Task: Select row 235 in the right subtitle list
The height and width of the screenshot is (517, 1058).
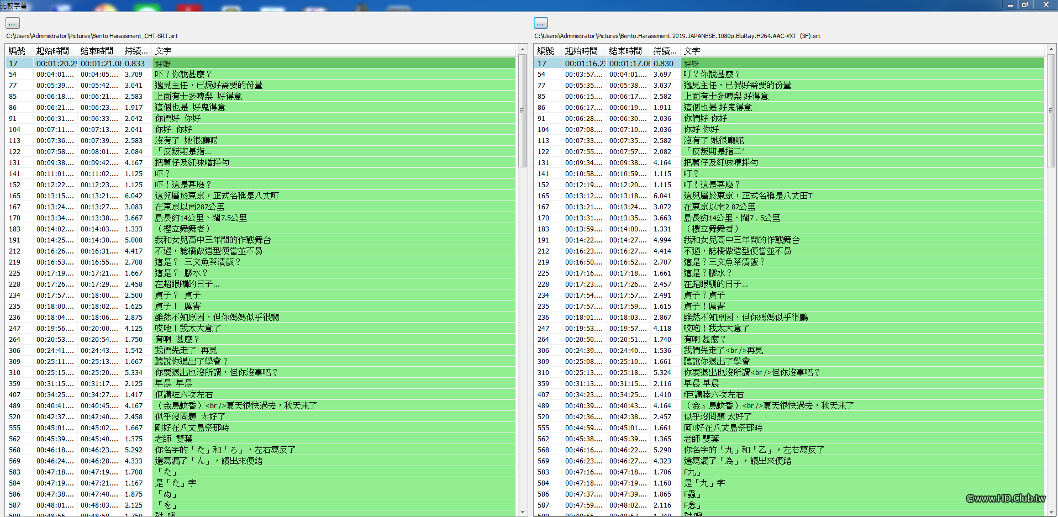Action: pyautogui.click(x=789, y=307)
